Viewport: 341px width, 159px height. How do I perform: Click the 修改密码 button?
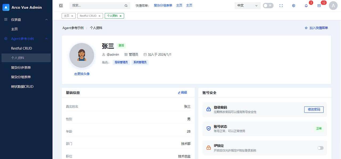(314, 109)
